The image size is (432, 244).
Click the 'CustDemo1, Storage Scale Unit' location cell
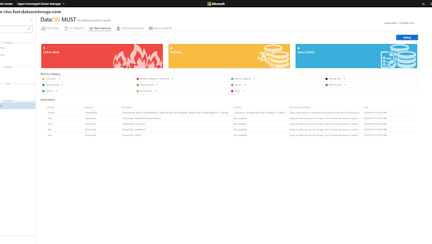pyautogui.click(x=260, y=113)
